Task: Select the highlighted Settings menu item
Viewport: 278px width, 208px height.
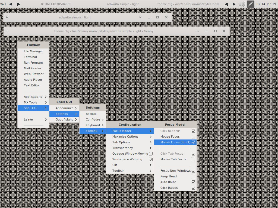Action: [64, 114]
